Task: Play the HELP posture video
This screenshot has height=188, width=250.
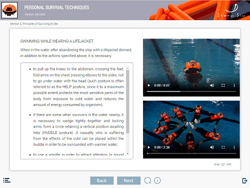Action: click(x=149, y=85)
